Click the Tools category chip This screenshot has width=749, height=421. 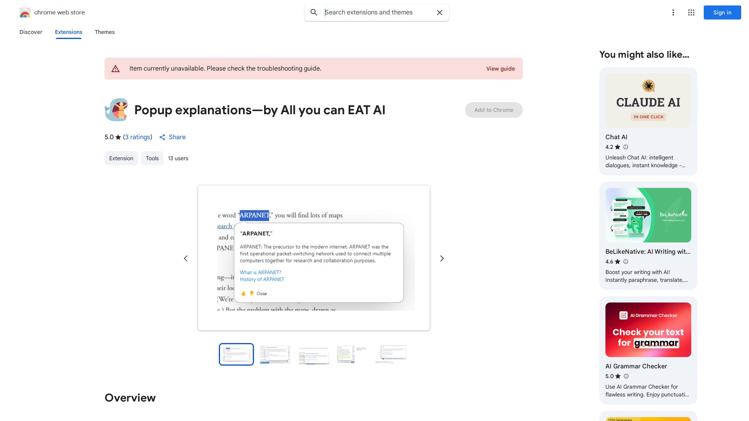point(152,158)
